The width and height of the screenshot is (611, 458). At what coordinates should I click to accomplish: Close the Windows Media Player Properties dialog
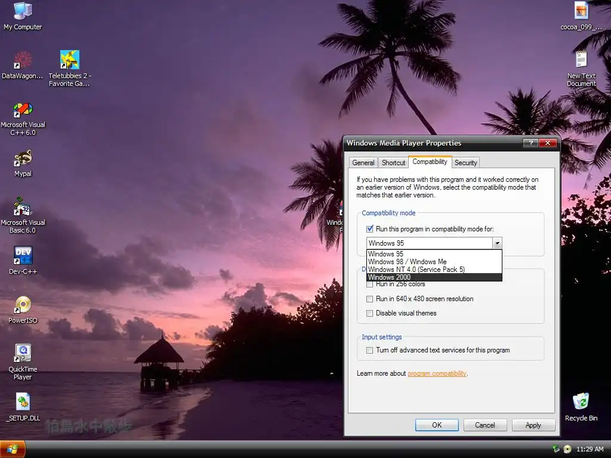(x=548, y=143)
